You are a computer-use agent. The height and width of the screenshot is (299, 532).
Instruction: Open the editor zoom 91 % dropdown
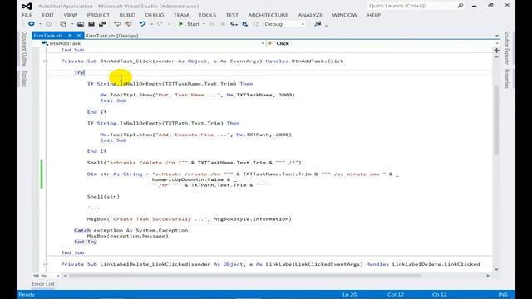[58, 276]
